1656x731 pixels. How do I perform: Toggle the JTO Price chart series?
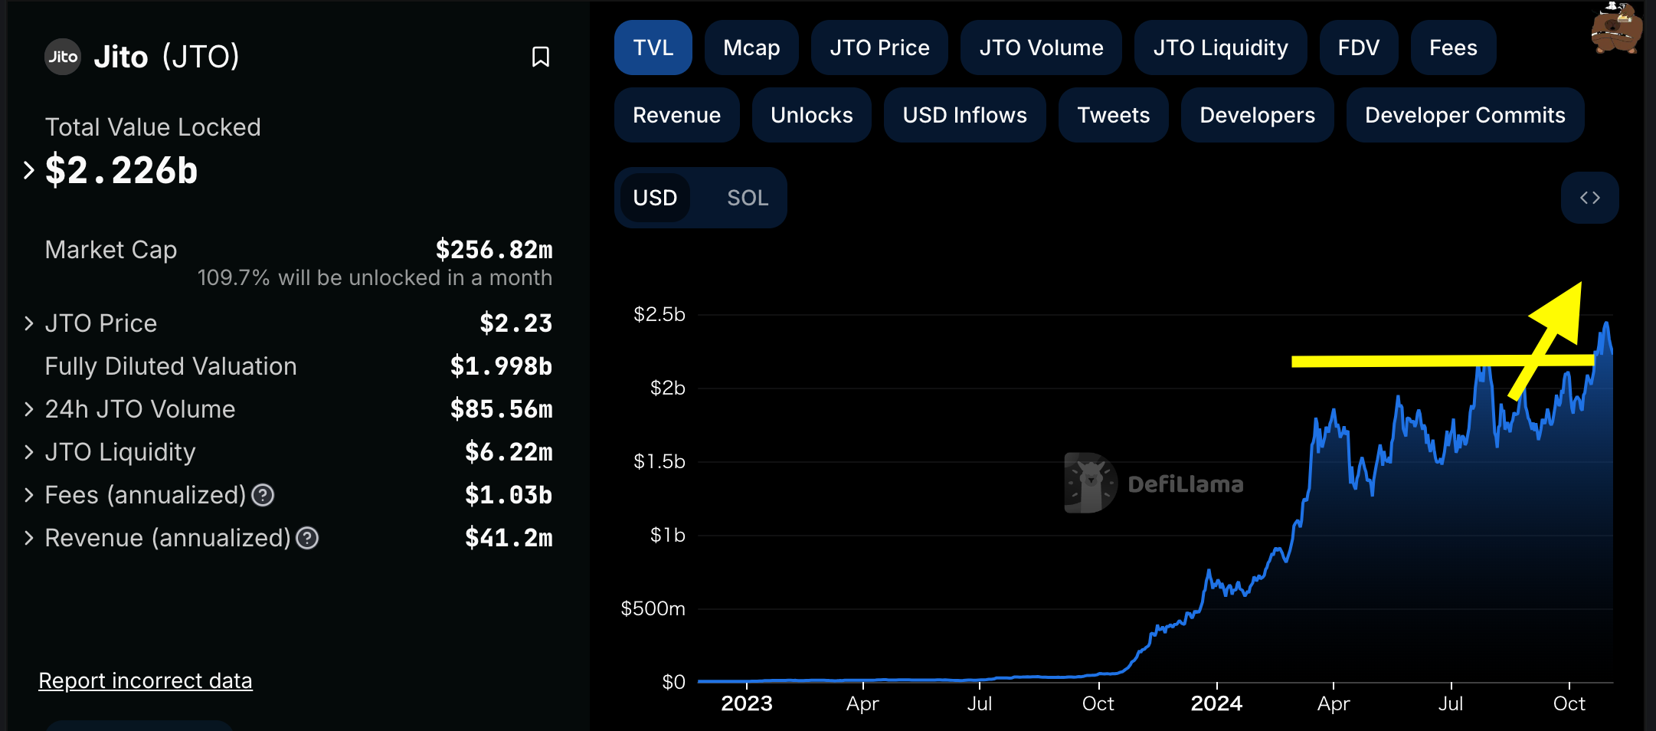879,48
